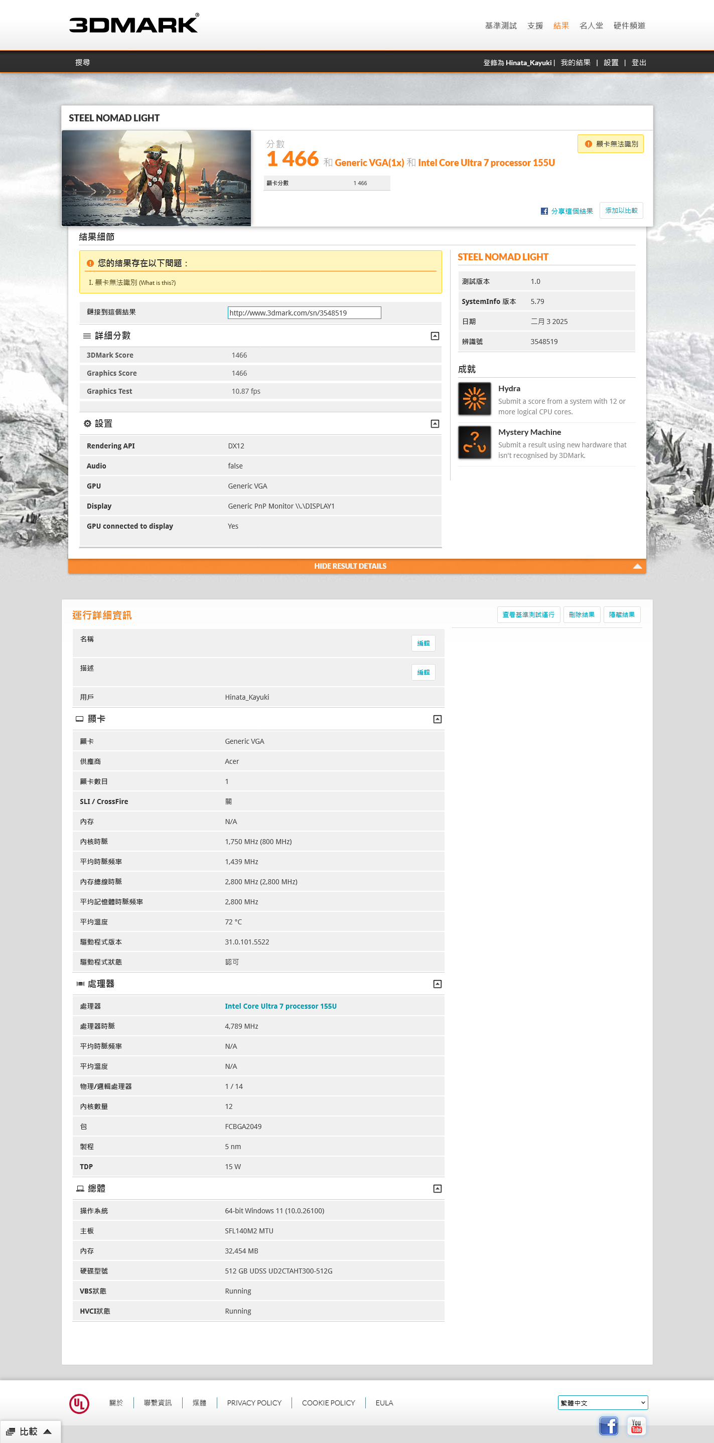
Task: Open 名人堂 navigation menu
Action: tap(591, 26)
